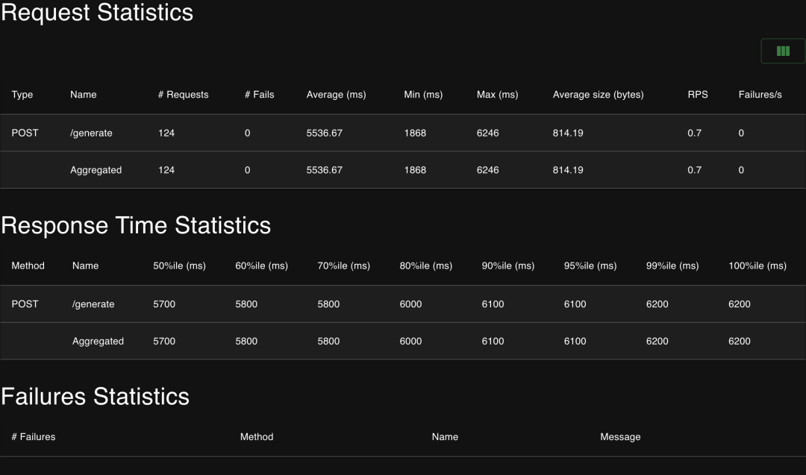
Task: Click the 100%ile (ms) column header
Action: [x=757, y=265]
